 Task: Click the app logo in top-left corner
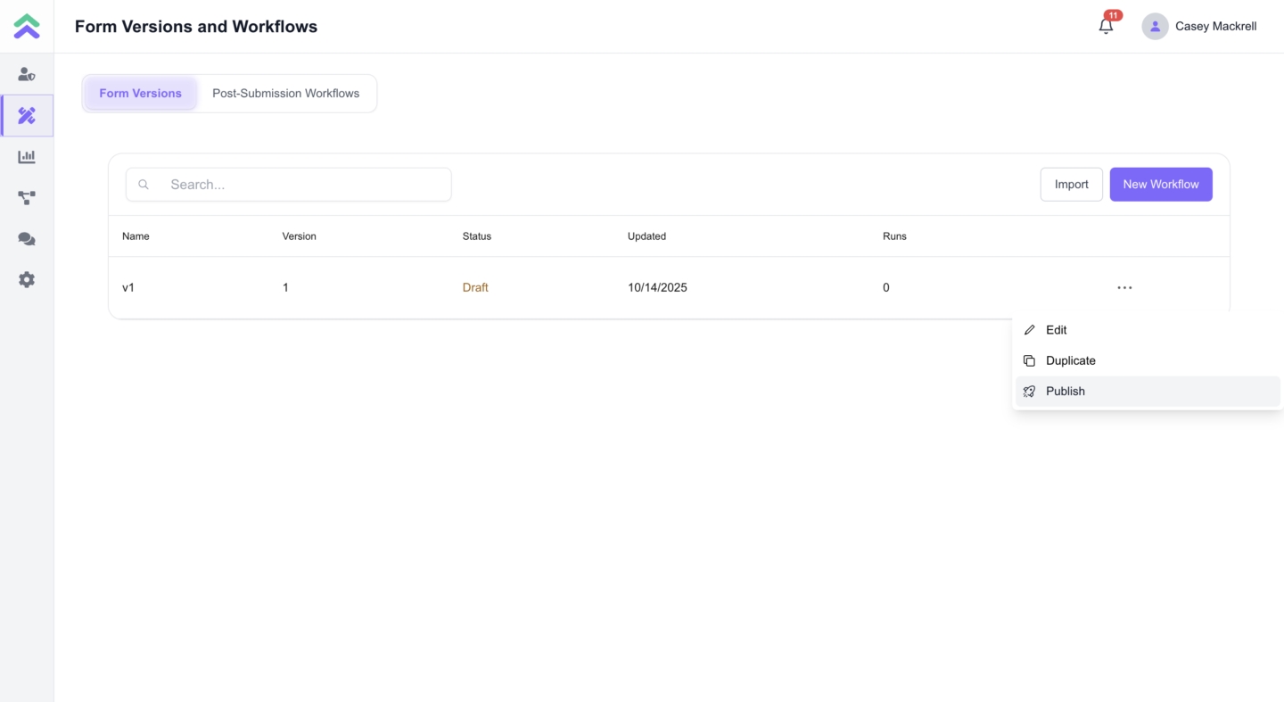pos(27,27)
